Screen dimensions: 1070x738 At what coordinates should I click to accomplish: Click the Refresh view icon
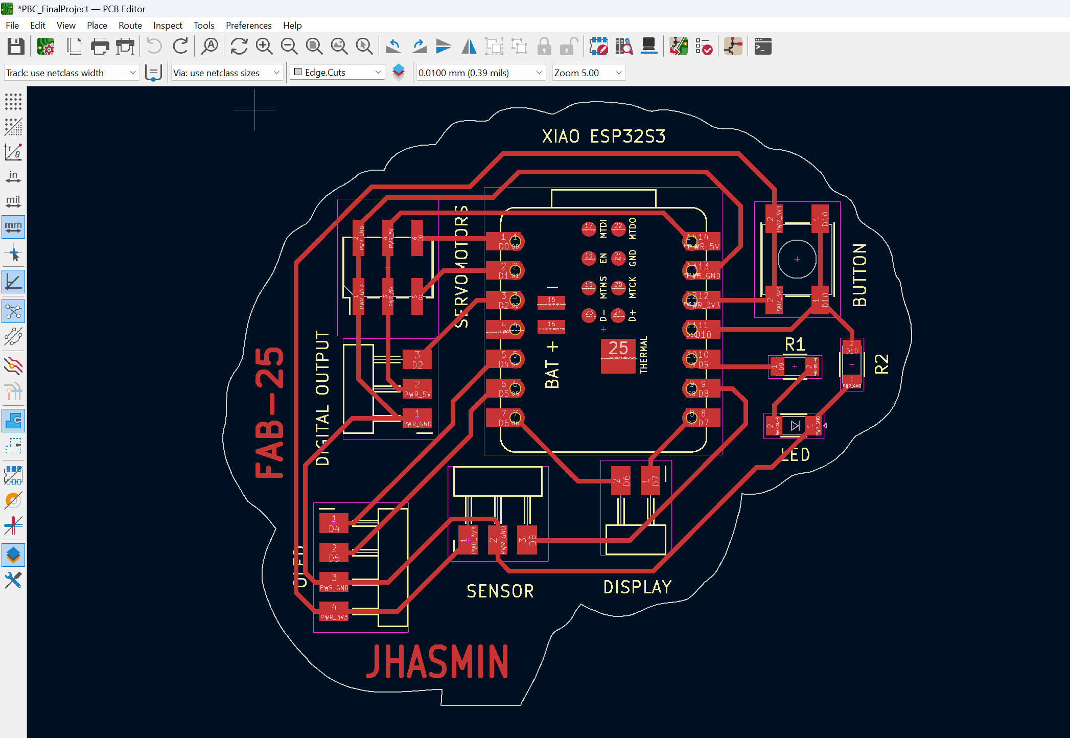pyautogui.click(x=239, y=47)
